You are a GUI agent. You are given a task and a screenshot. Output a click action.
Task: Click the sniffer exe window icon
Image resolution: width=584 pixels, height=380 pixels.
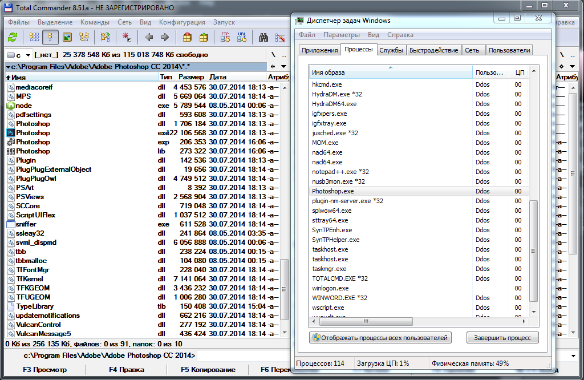click(11, 224)
